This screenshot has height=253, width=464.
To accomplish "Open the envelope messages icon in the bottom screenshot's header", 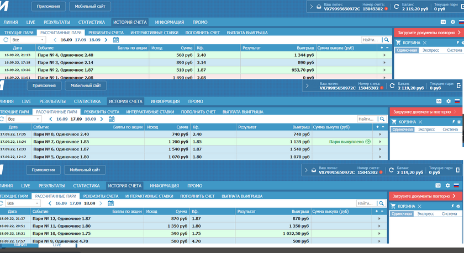I will pyautogui.click(x=314, y=170).
